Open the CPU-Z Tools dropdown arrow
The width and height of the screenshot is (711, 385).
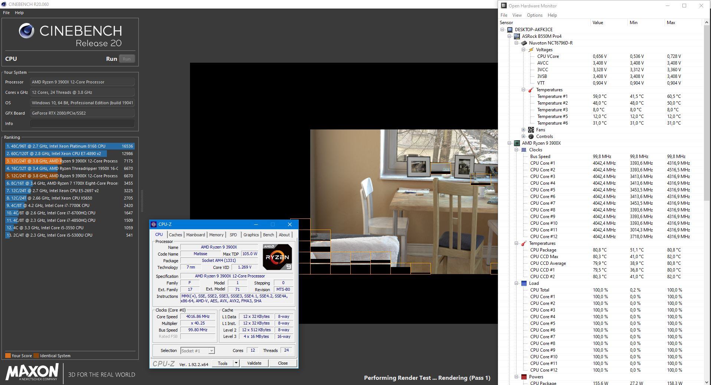[x=236, y=363]
